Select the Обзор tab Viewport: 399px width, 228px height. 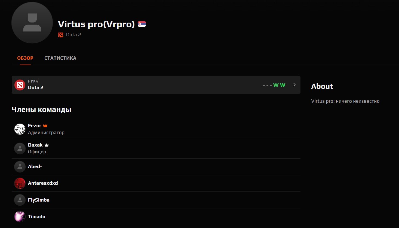(25, 58)
